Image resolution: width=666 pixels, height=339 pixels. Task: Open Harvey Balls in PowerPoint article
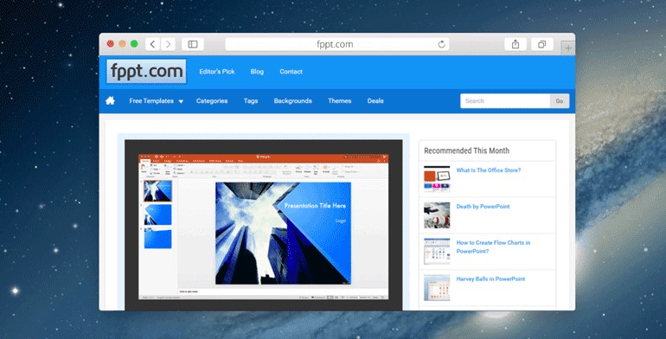point(490,278)
